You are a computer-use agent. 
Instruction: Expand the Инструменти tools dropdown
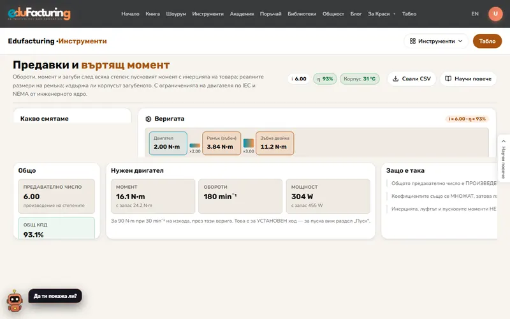(x=436, y=41)
